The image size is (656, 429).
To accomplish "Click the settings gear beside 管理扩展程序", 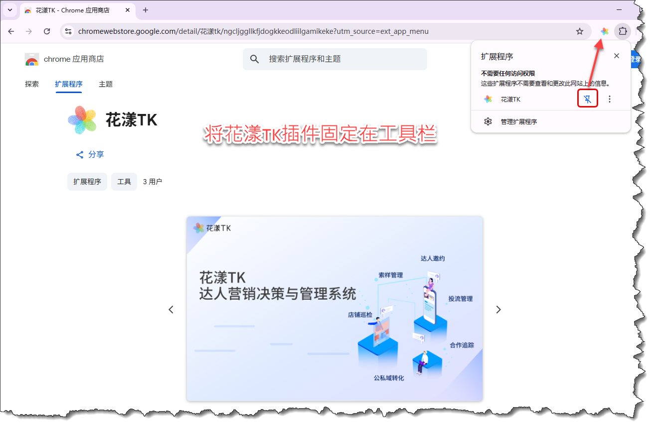I will [x=488, y=121].
